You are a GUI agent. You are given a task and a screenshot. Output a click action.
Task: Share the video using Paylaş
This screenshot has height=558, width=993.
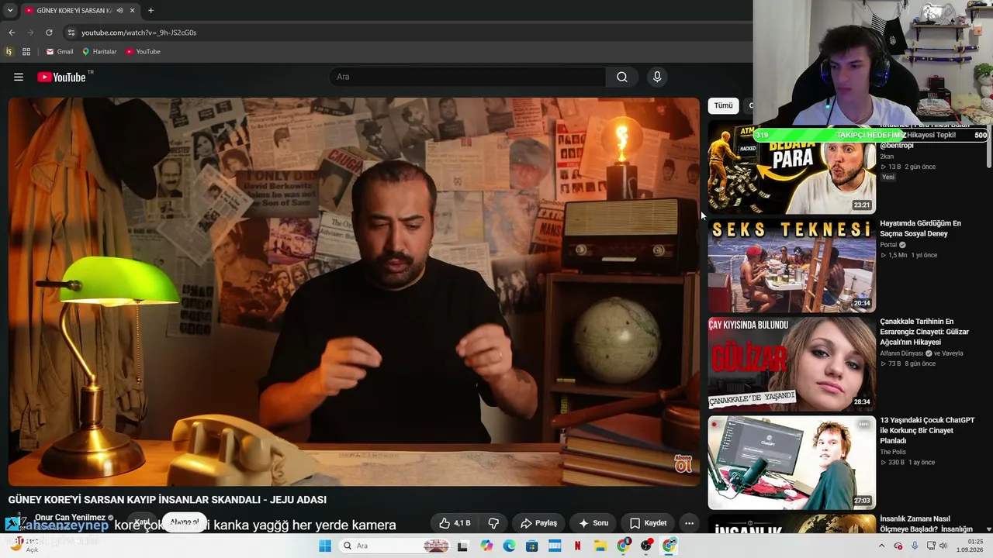coord(538,523)
